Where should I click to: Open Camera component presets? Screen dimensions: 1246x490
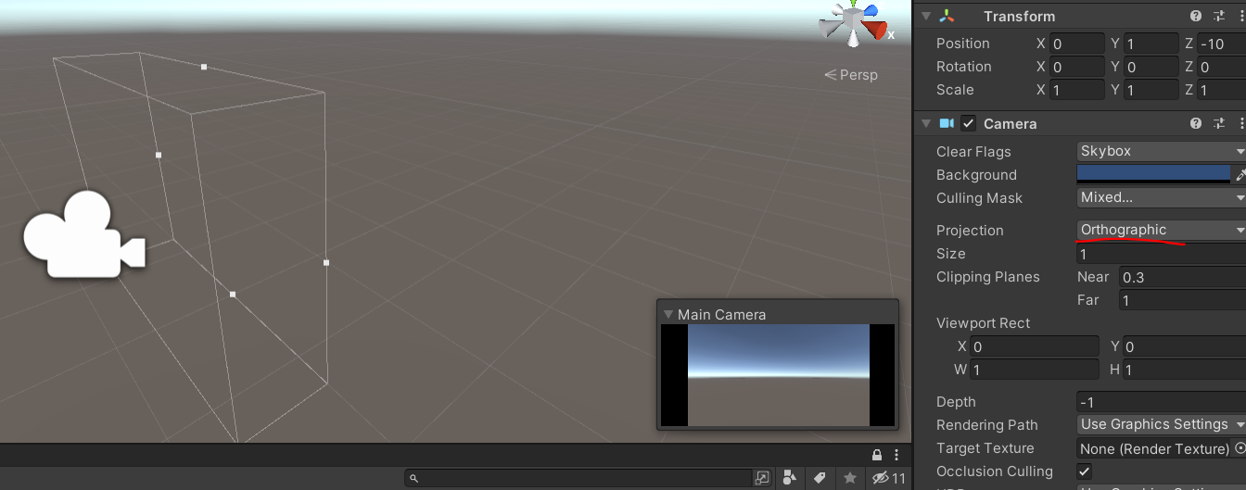(x=1219, y=123)
